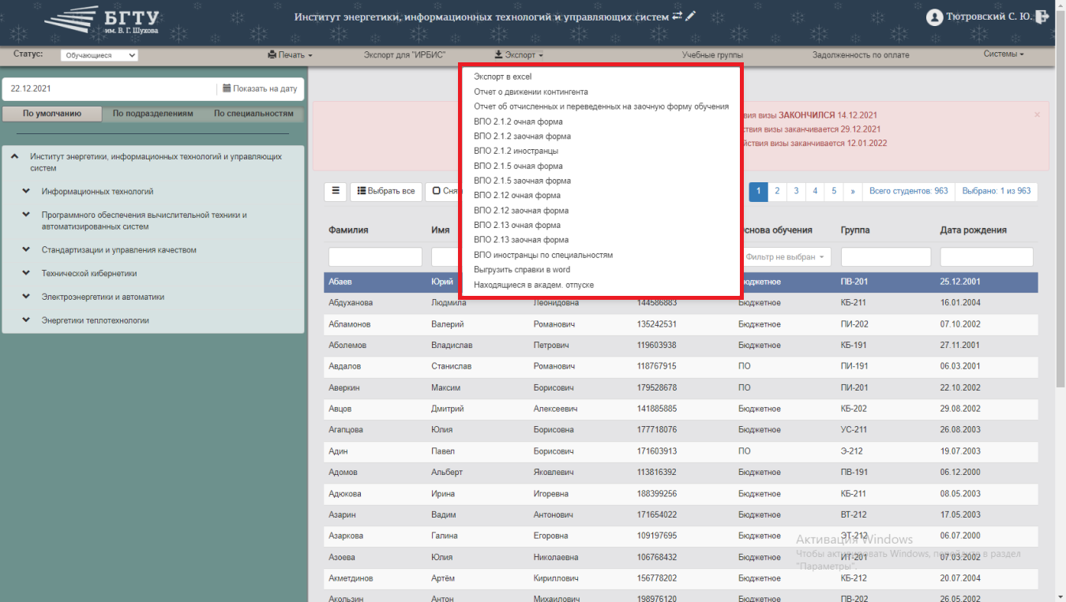Open the Системы dropdown
Image resolution: width=1066 pixels, height=602 pixels.
[x=1004, y=54]
